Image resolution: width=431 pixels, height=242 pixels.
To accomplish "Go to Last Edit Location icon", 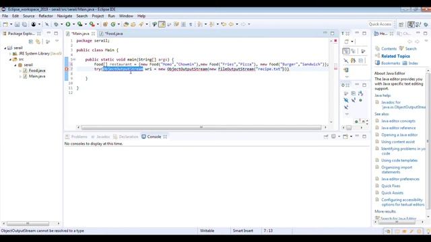I will tap(224, 24).
